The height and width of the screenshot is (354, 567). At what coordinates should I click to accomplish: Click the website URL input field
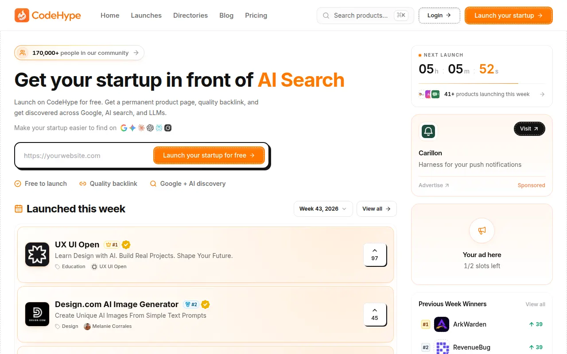pos(85,156)
